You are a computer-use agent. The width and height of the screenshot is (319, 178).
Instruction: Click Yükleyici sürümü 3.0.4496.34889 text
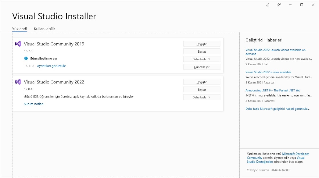(268, 170)
